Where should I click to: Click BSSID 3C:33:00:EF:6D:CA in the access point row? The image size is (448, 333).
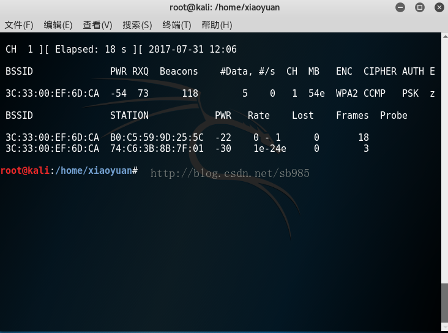(x=52, y=93)
